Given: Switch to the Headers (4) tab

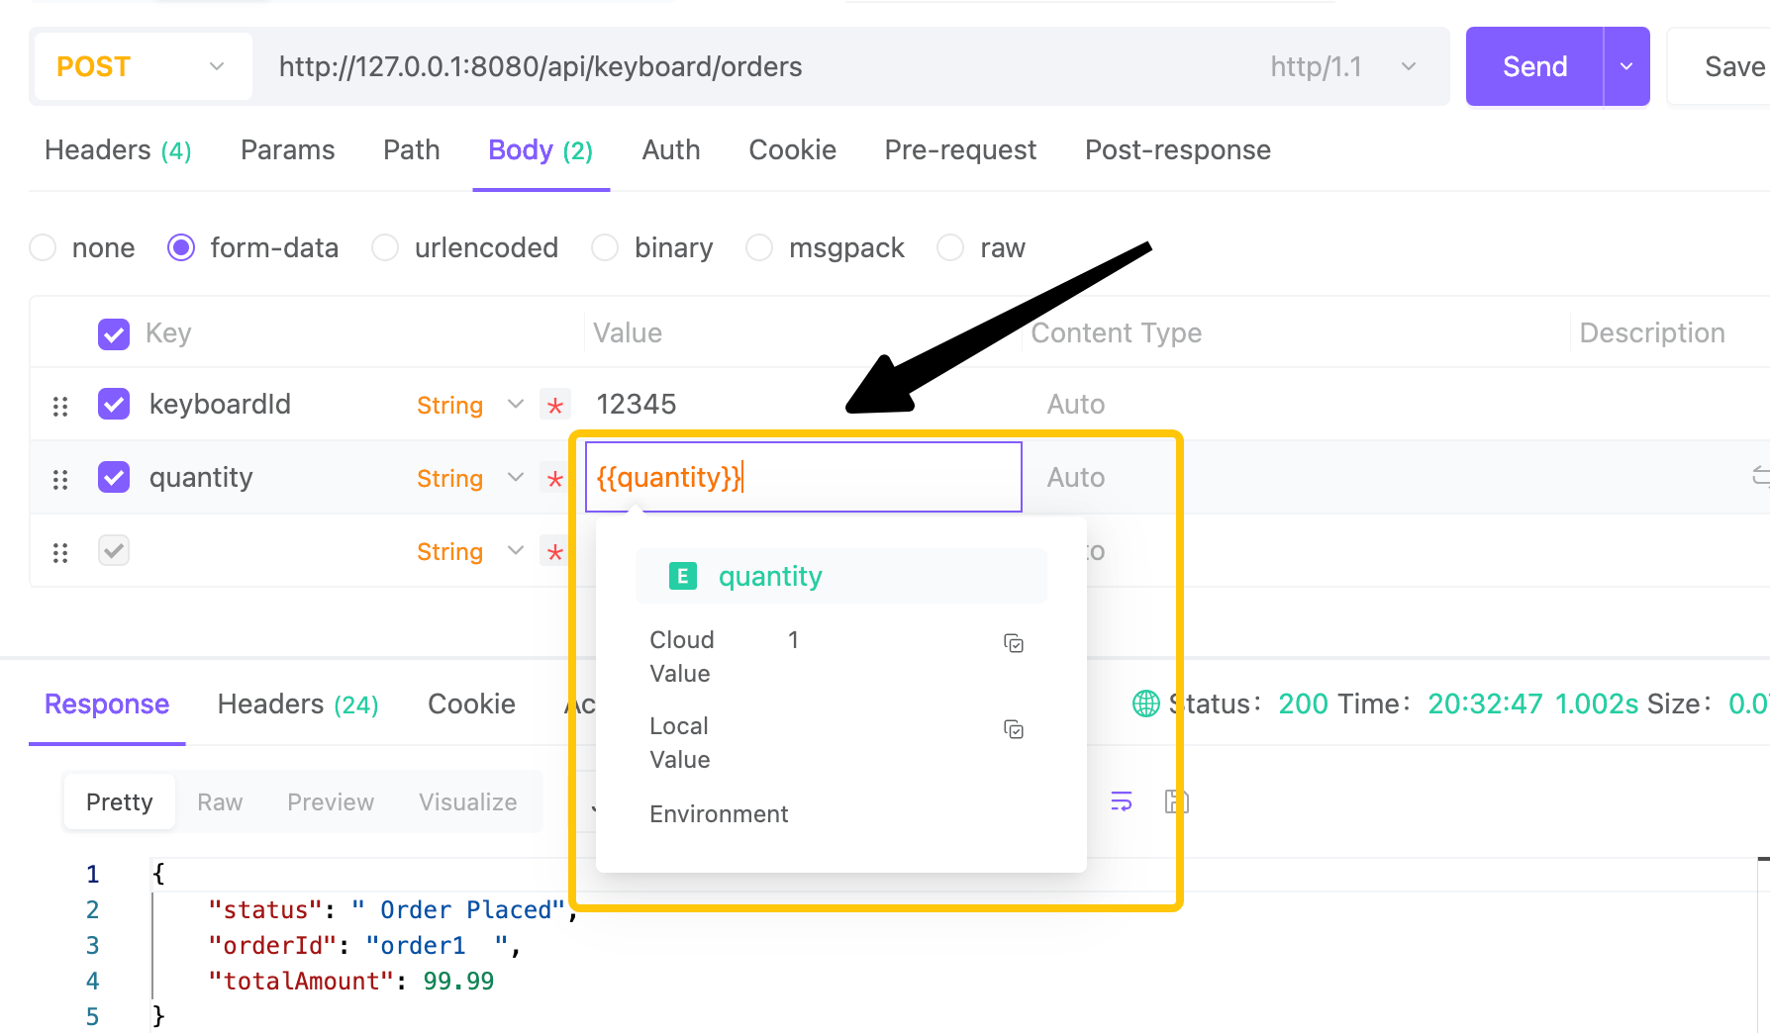Looking at the screenshot, I should click(x=118, y=150).
